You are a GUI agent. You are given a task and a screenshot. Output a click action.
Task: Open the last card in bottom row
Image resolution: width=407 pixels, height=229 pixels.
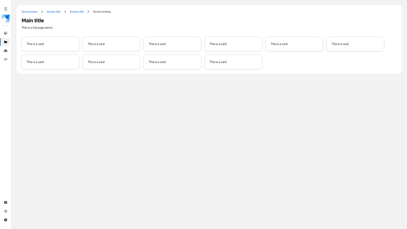click(234, 62)
